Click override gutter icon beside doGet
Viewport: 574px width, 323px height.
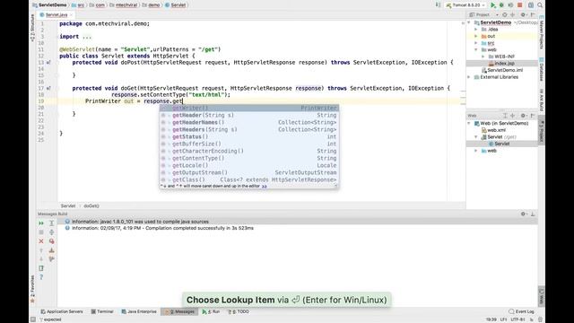click(48, 88)
